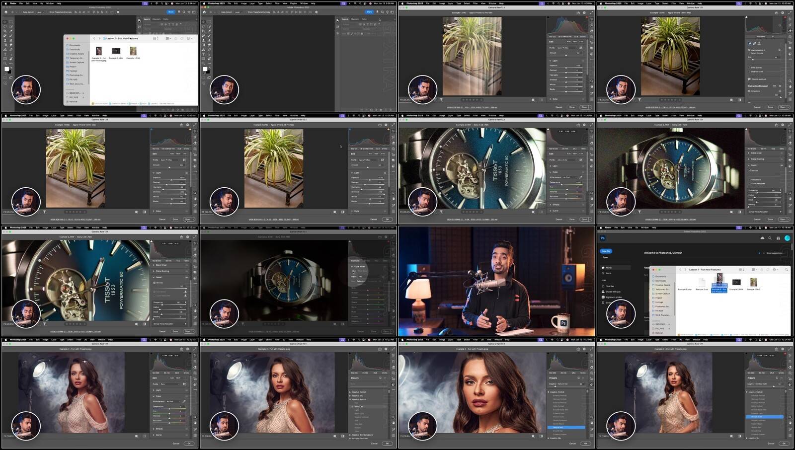Select Remove eraser icon atop the Remove panel
The image size is (795, 450).
tap(750, 43)
